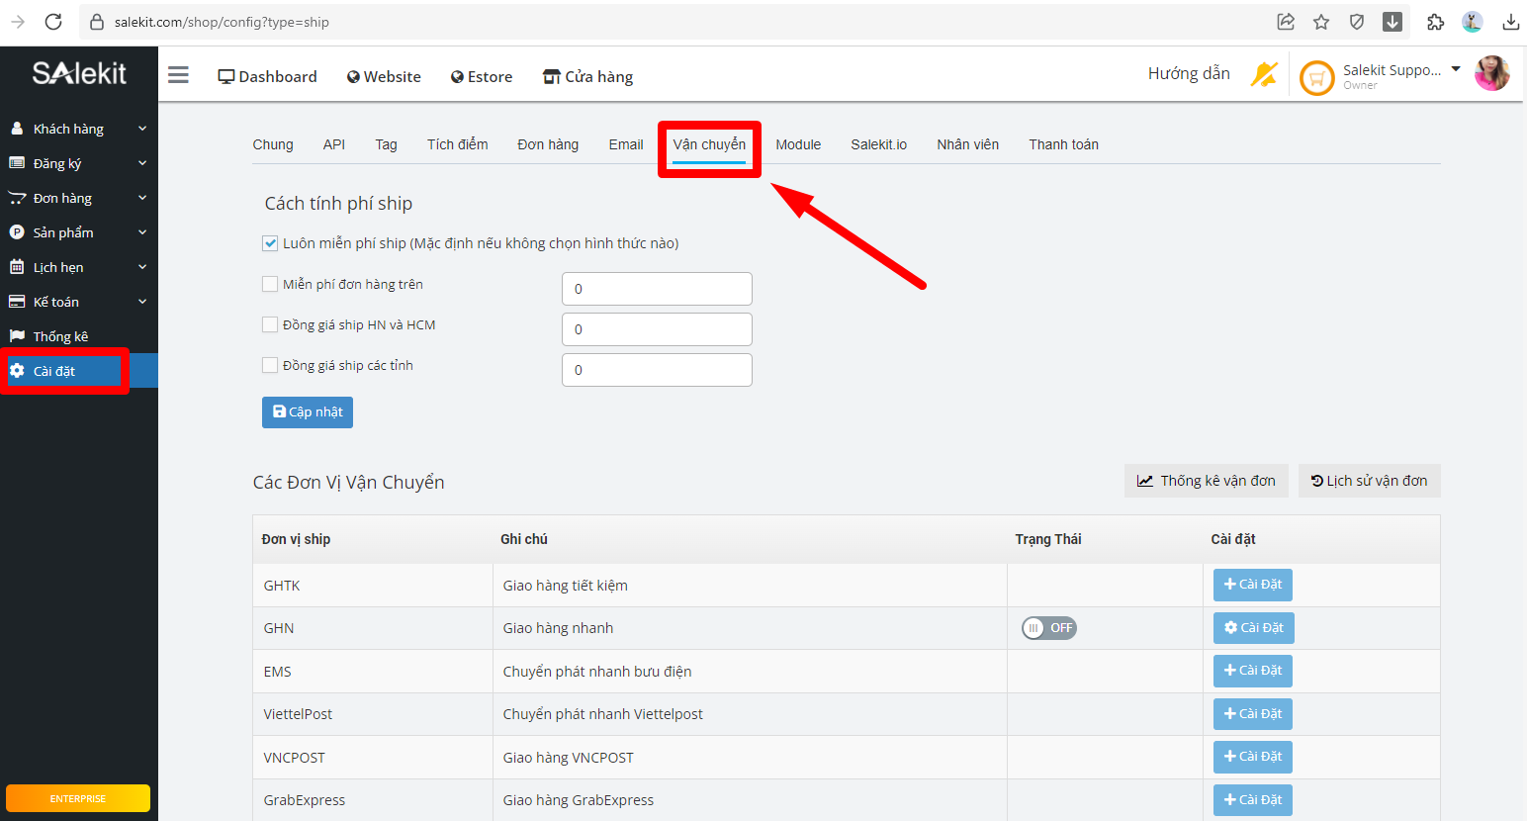Viewport: 1527px width, 821px height.
Task: Click the shield extension icon
Action: point(1357,22)
